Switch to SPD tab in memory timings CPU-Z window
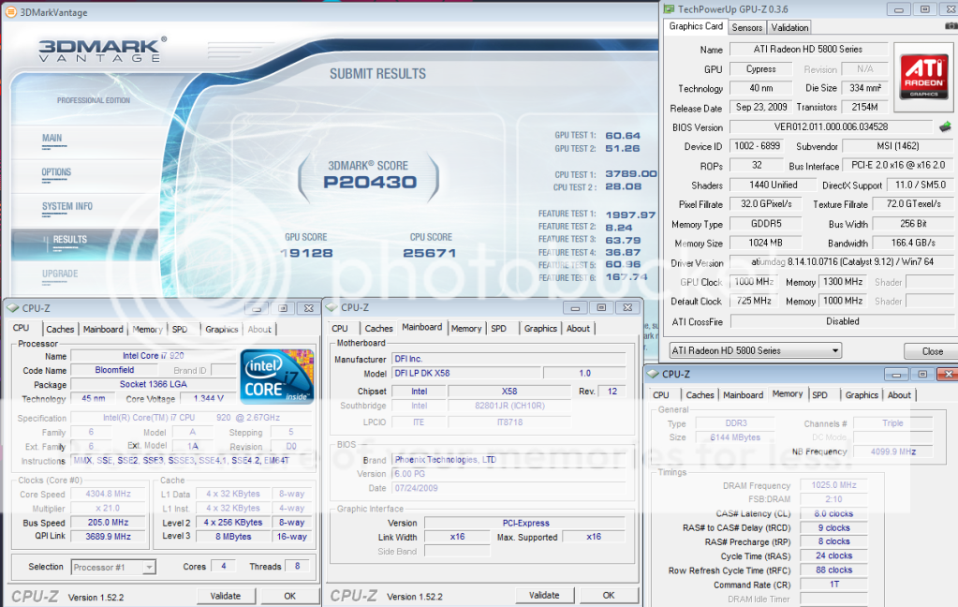Viewport: 958px width, 607px height. pos(819,395)
